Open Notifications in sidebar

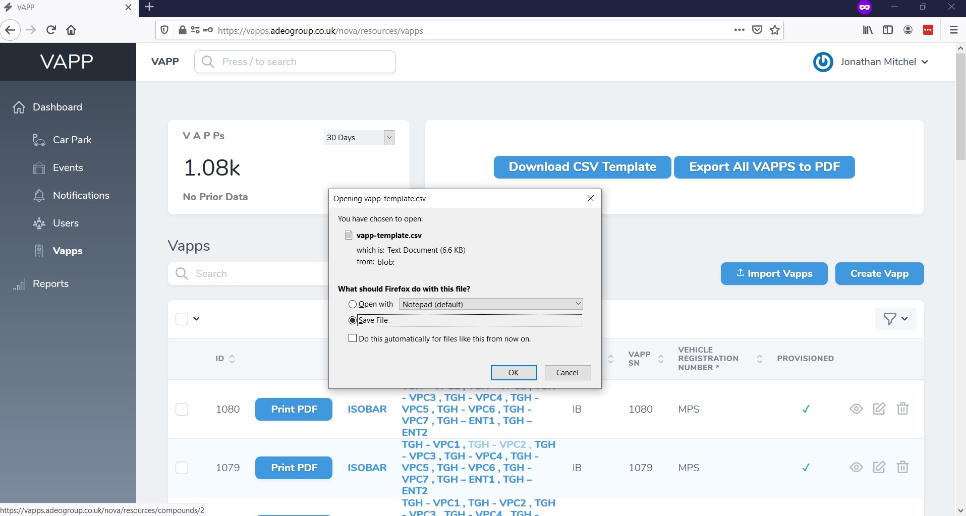coord(81,195)
